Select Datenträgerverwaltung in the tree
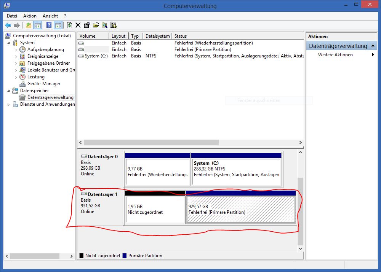This screenshot has width=381, height=272. [50, 97]
